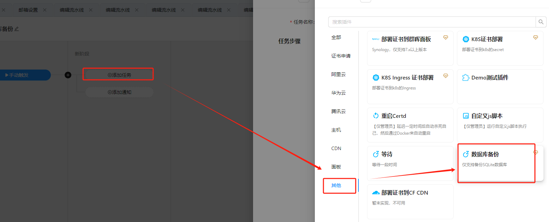Open the CDN plugin category

[336, 148]
